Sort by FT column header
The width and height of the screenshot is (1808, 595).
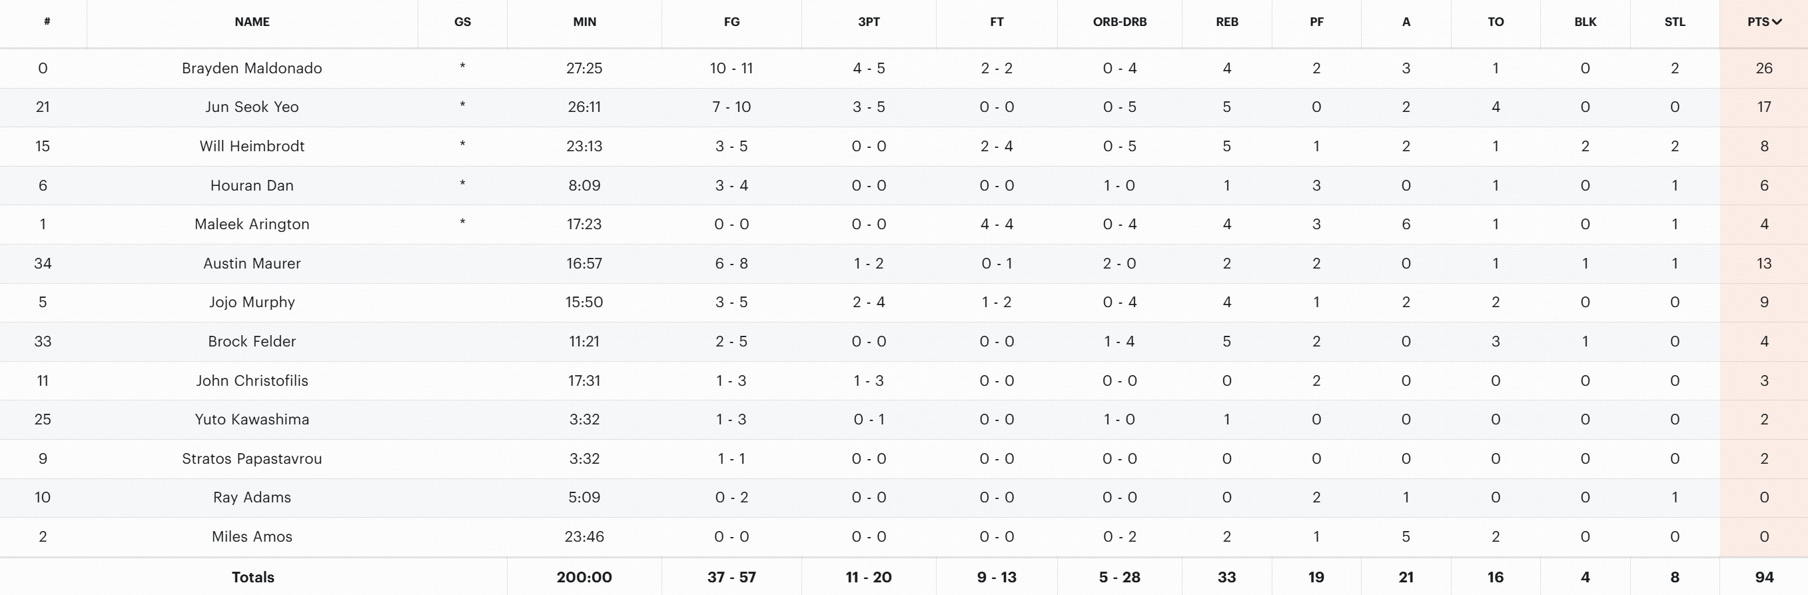coord(996,22)
